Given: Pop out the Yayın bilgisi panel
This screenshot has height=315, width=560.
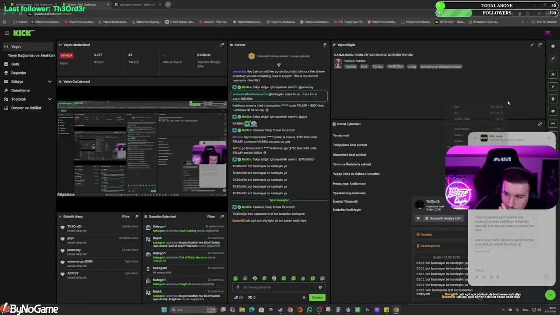Looking at the screenshot, I should (x=539, y=45).
